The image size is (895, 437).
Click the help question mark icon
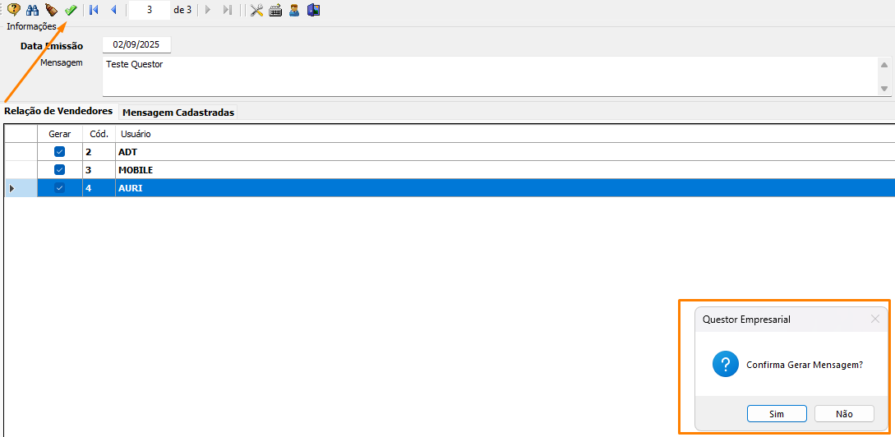[14, 10]
